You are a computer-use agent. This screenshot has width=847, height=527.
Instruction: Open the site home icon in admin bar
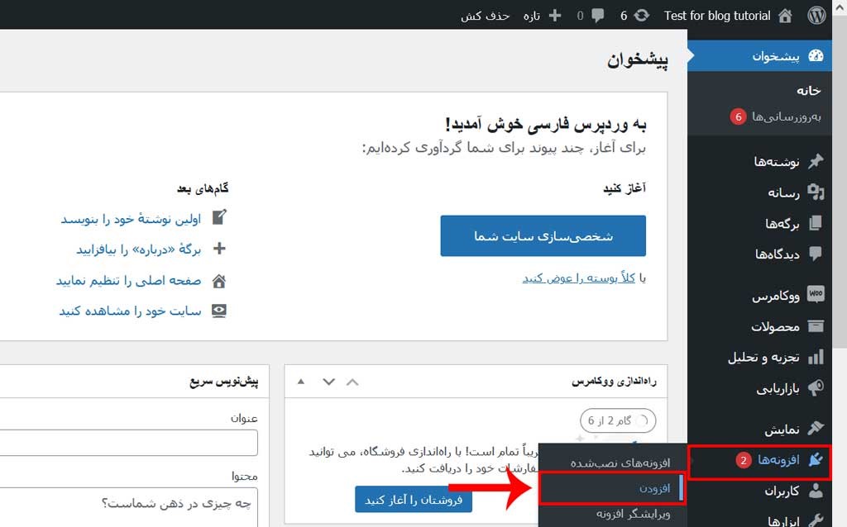click(x=785, y=16)
